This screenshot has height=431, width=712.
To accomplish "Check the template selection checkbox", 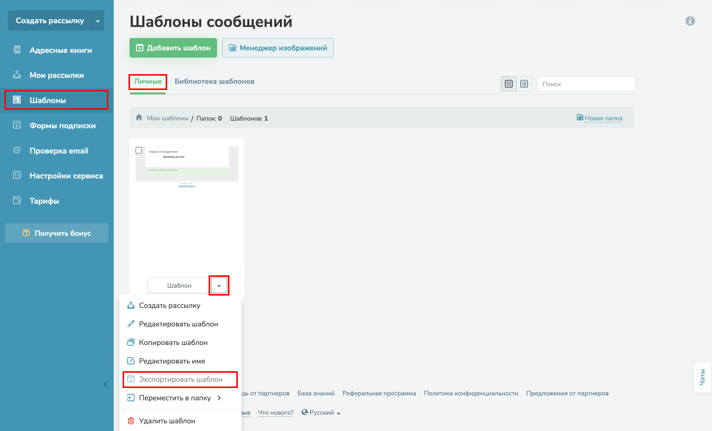I will click(139, 150).
